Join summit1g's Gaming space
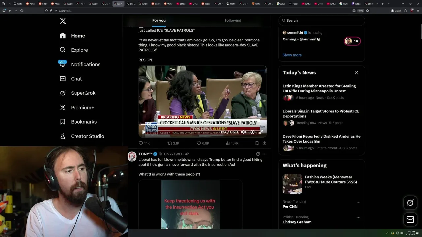Image resolution: width=422 pixels, height=237 pixels. tap(301, 39)
